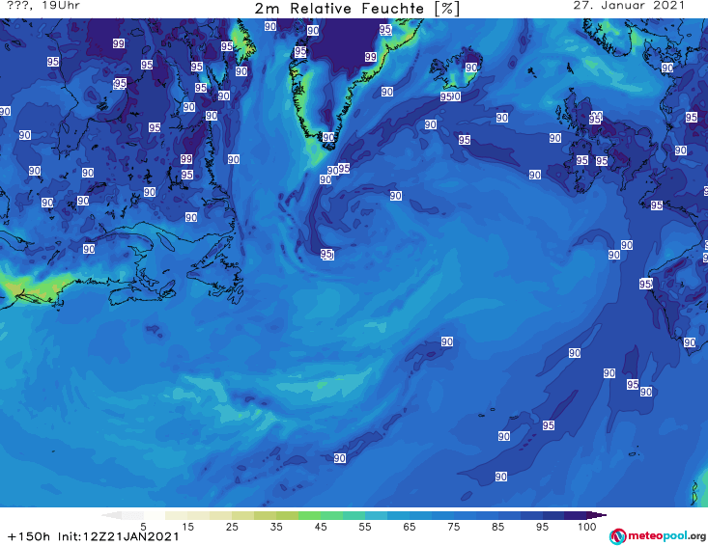This screenshot has height=546, width=708.
Task: Open the meteopool.org link text
Action: point(666,536)
